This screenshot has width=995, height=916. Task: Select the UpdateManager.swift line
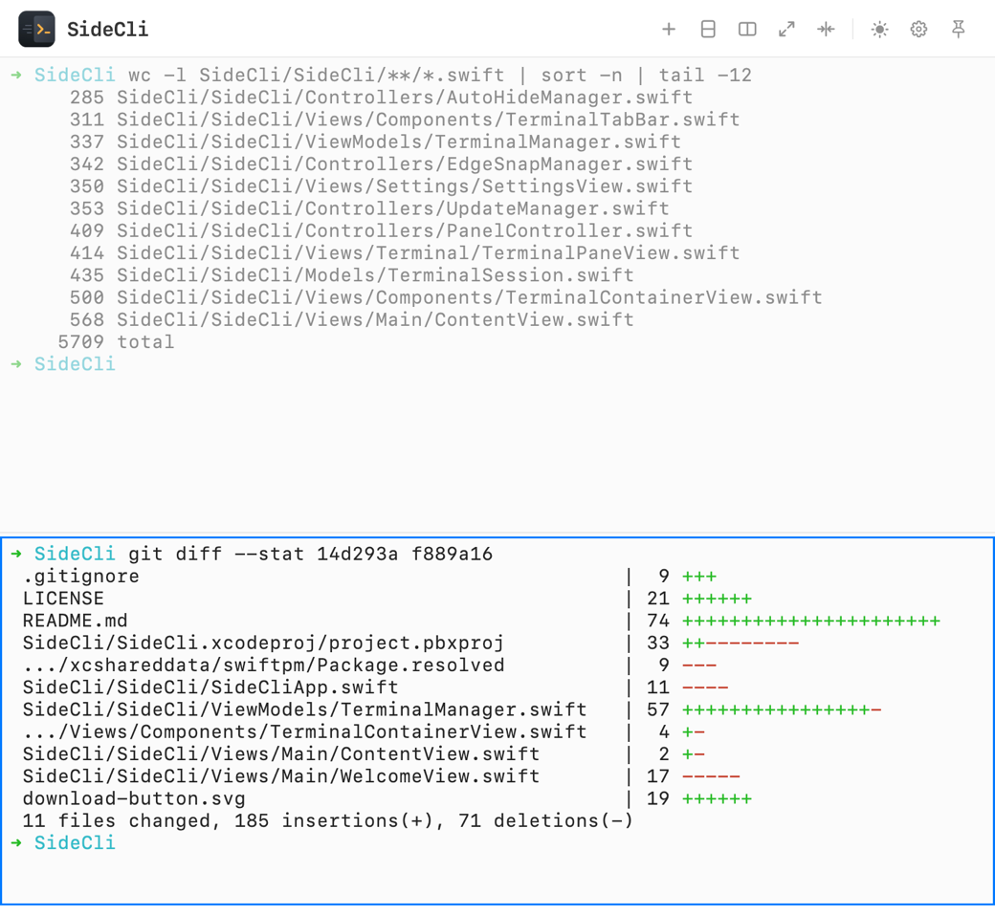pos(369,208)
